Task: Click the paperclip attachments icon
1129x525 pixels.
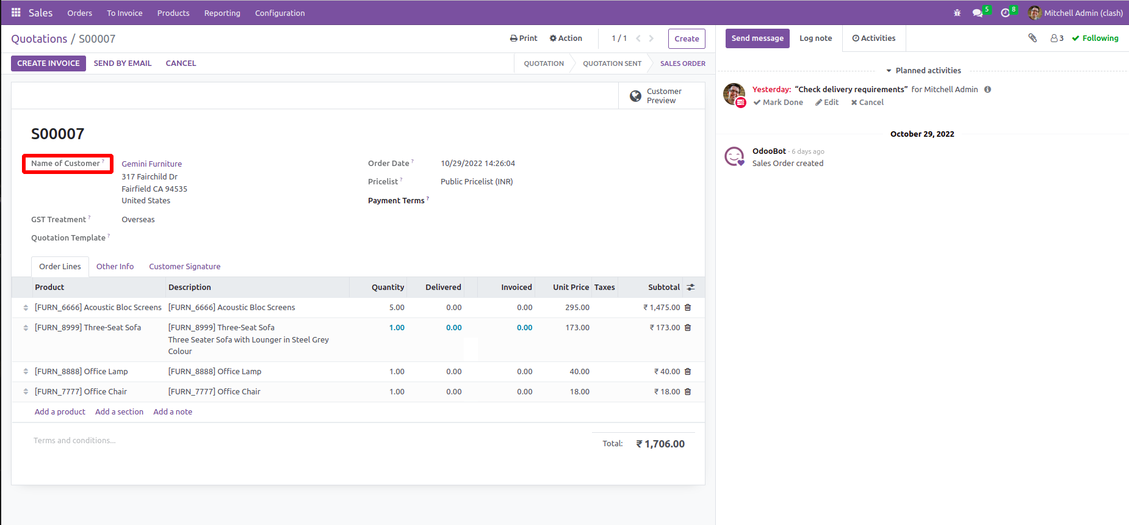Action: [x=1033, y=38]
